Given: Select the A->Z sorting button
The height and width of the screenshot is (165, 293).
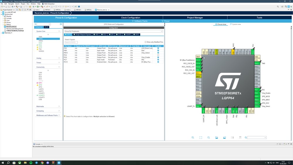Looking at the screenshot, I should tap(46, 27).
